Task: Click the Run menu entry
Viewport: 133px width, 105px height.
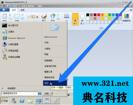Action: click(55, 83)
